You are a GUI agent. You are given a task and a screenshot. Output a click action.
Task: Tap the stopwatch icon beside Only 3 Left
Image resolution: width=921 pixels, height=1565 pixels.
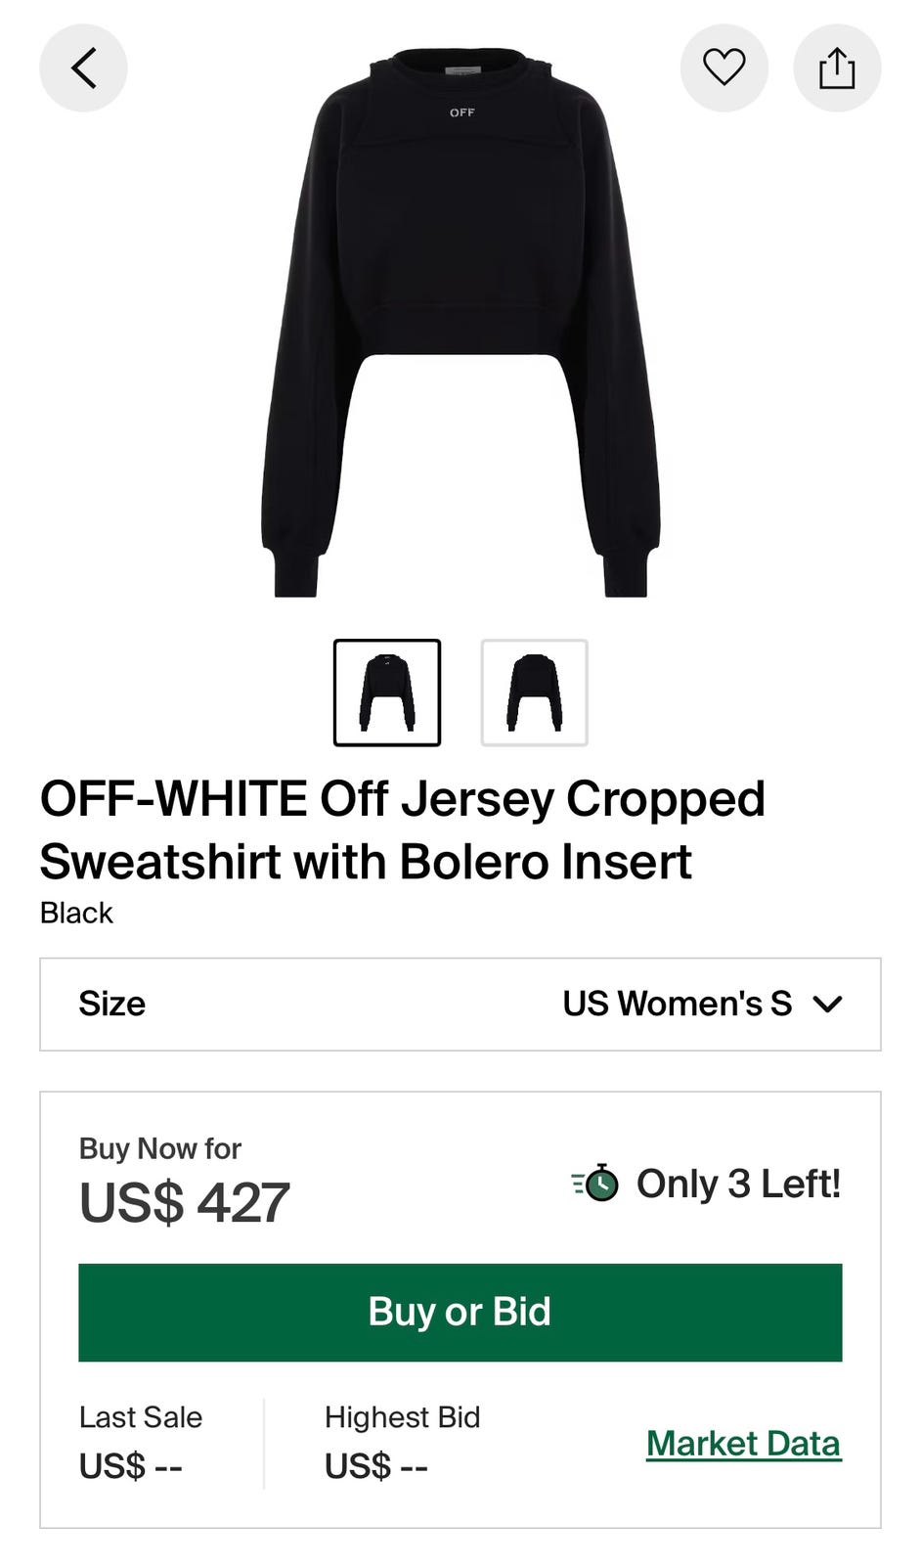[x=596, y=1184]
